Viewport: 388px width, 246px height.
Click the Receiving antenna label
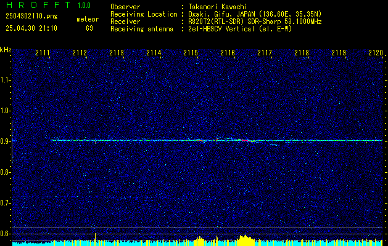click(x=142, y=29)
